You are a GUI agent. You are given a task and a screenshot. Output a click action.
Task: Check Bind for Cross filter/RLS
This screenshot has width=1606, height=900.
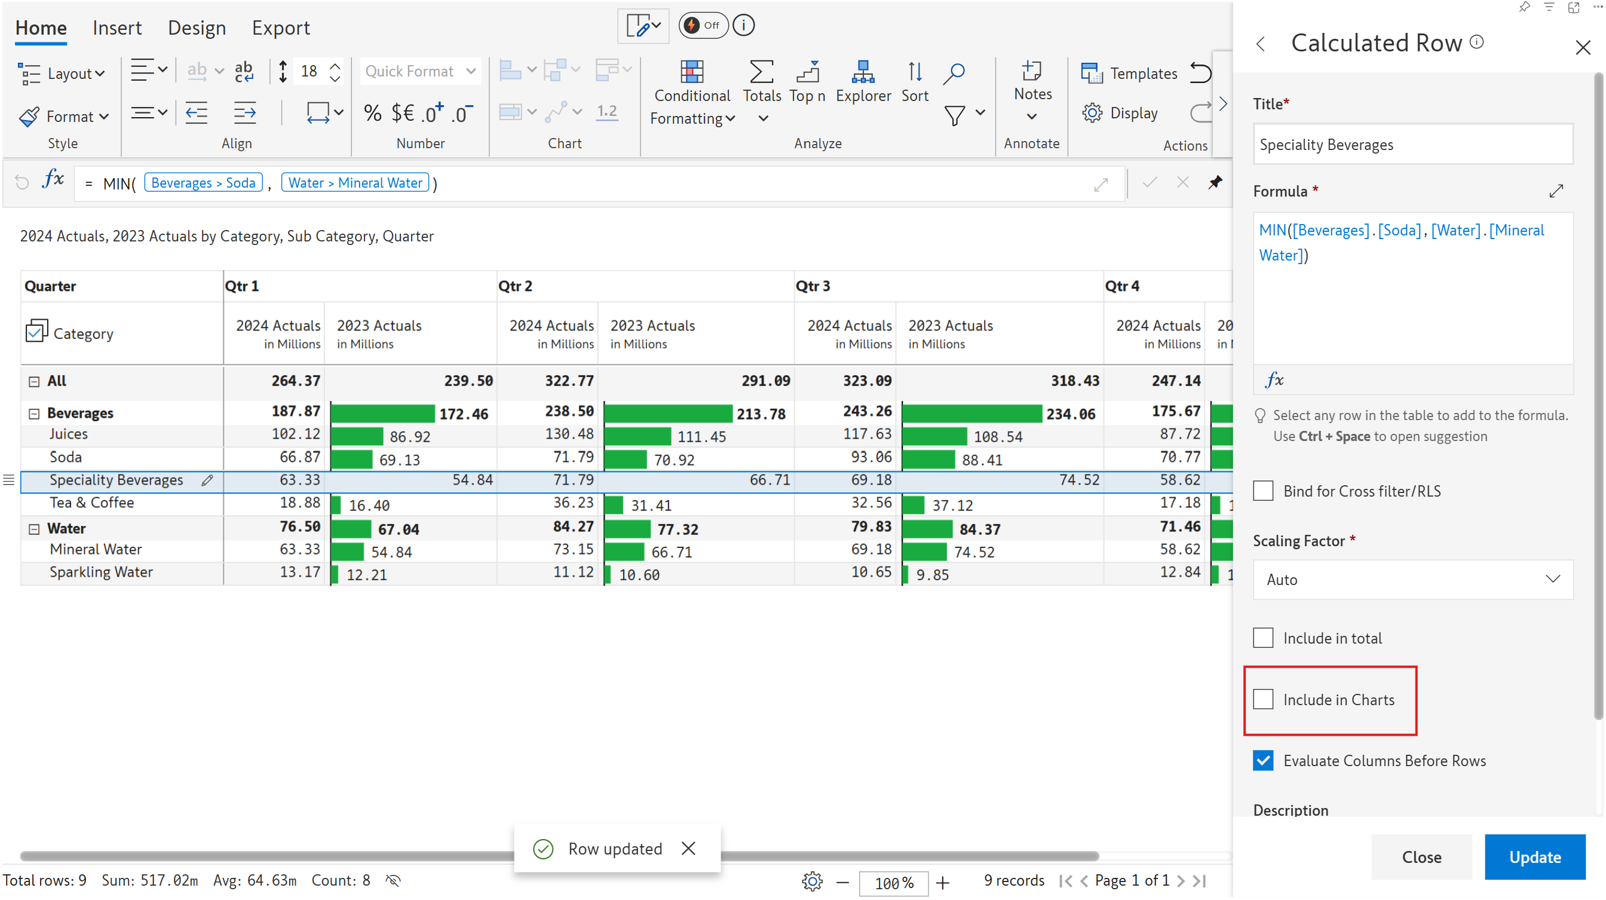pos(1263,491)
